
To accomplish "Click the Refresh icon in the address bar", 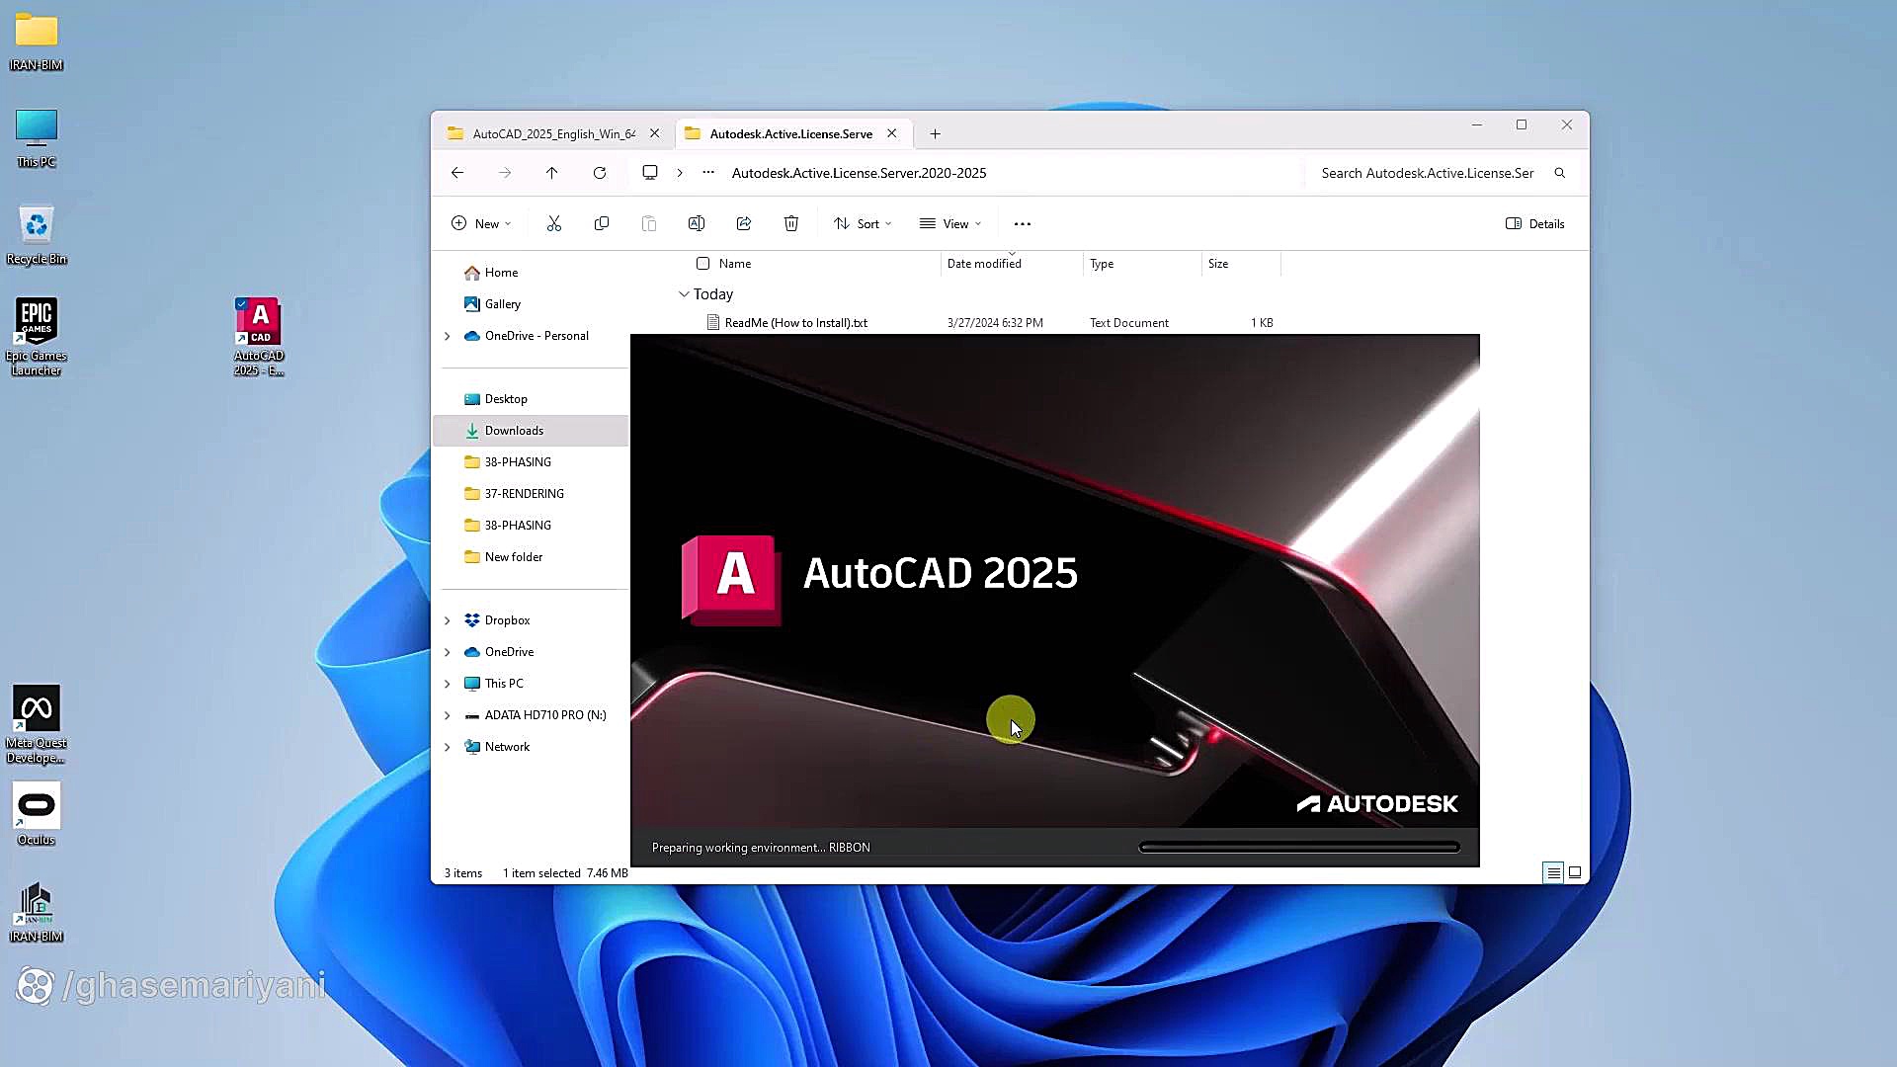I will click(x=600, y=172).
